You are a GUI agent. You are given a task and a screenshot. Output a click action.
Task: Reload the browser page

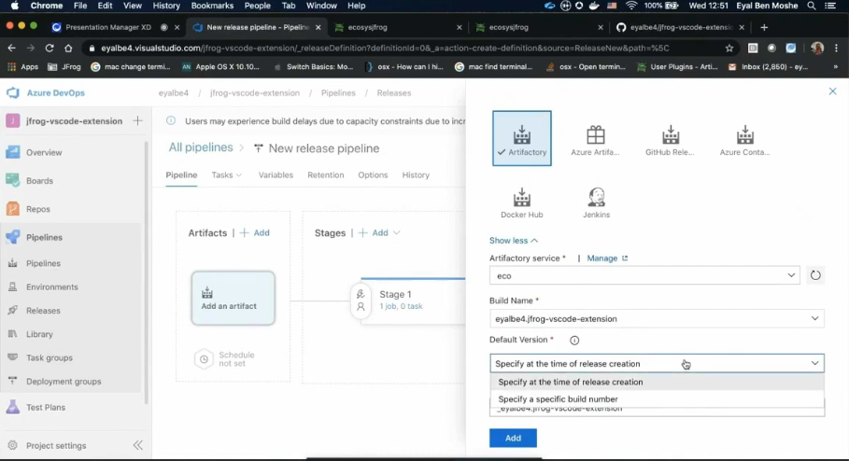(50, 49)
